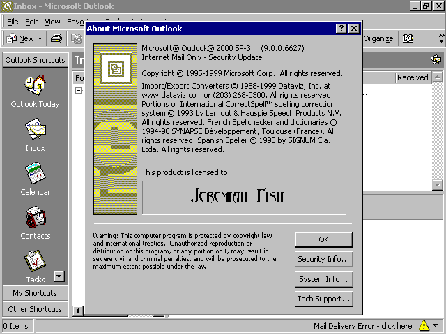Click the Mail Delivery Error status message
This screenshot has width=446, height=335.
(362, 326)
